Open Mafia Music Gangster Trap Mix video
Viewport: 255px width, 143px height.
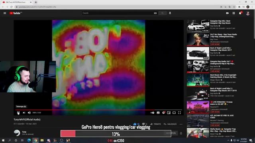223,130
